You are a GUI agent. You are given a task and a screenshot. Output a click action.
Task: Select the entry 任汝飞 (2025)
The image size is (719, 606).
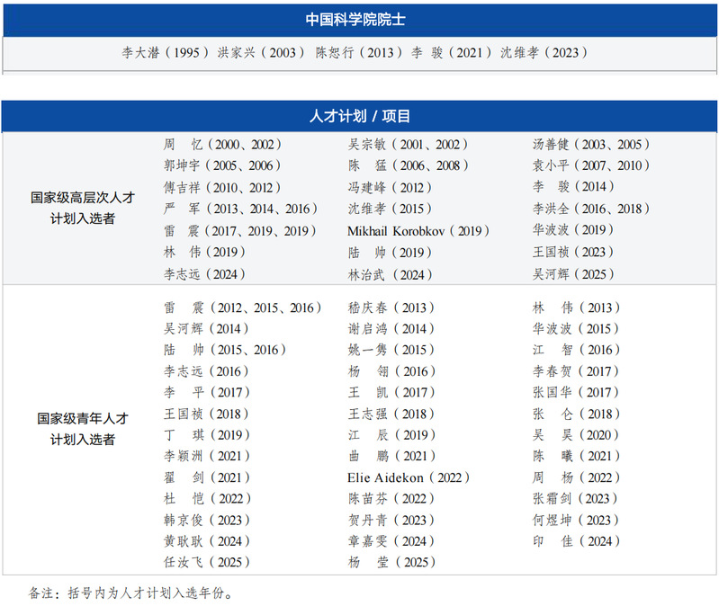(205, 563)
